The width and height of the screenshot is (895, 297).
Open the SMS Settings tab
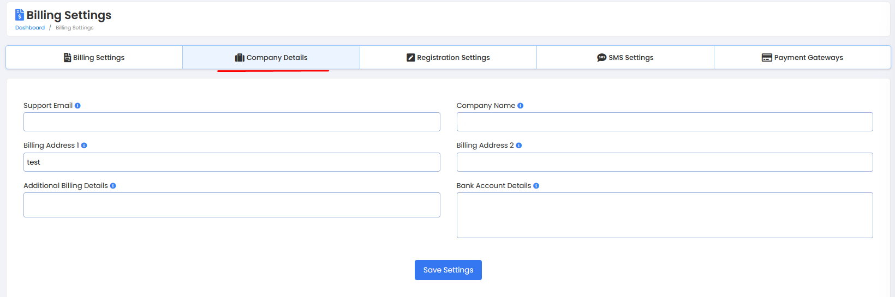coord(625,58)
